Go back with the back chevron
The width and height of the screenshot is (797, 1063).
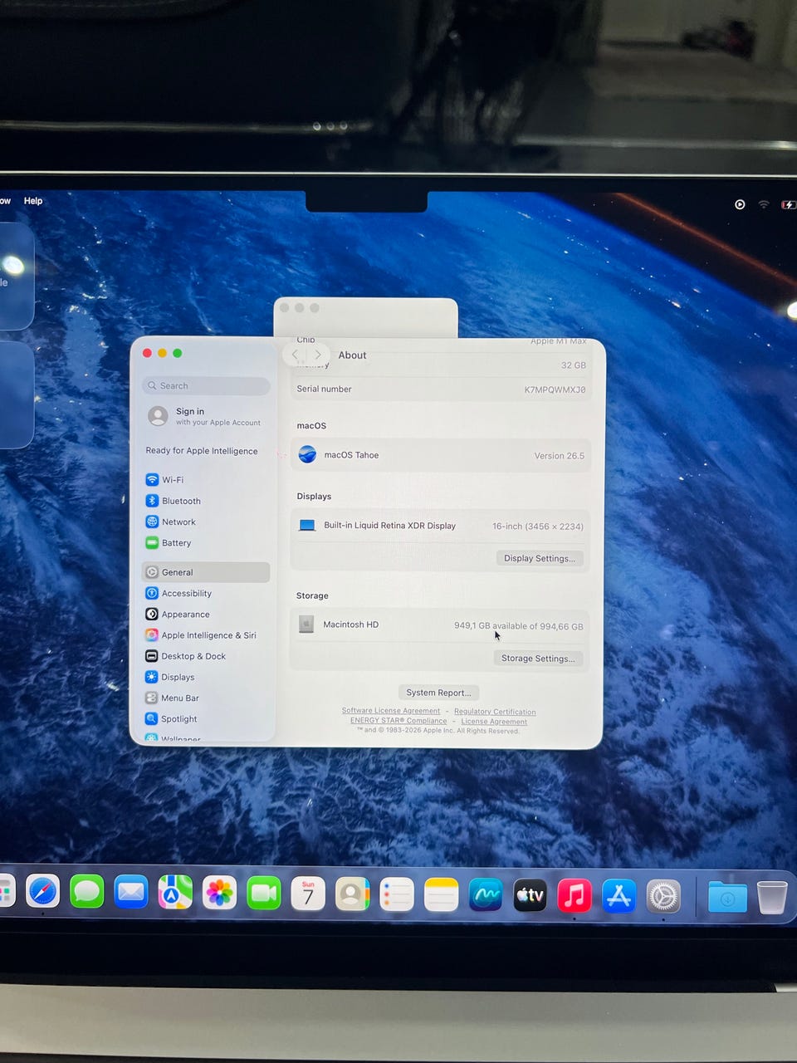296,355
